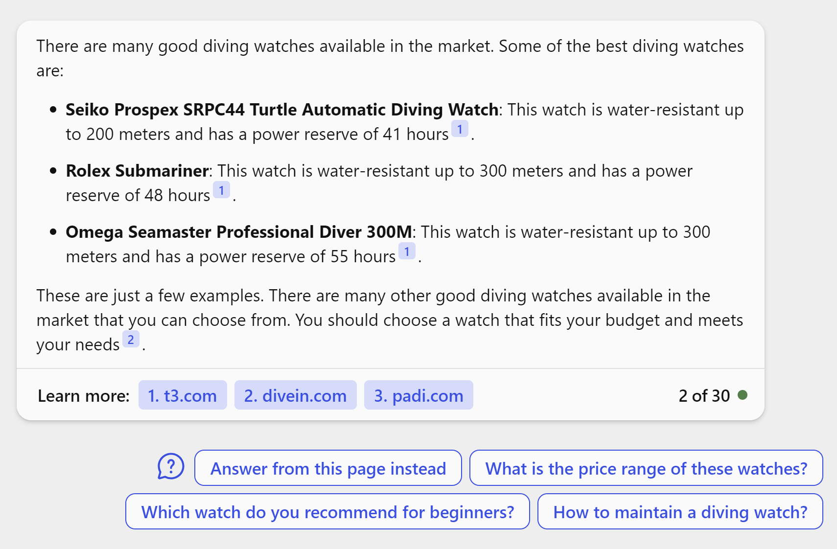Visit the padi.com source chip
Viewport: 837px width, 549px height.
[418, 395]
